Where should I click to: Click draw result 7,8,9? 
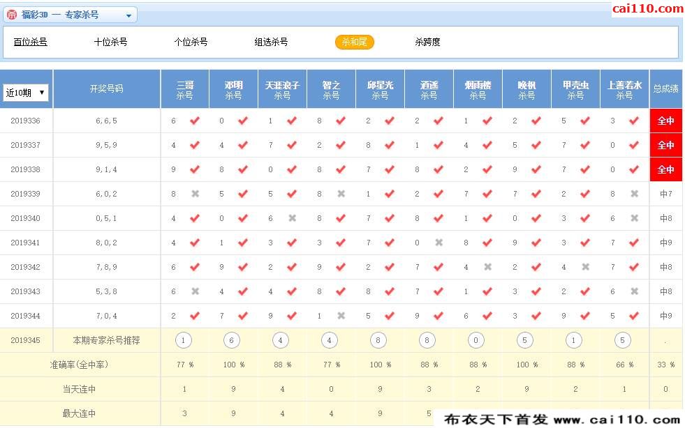[107, 268]
